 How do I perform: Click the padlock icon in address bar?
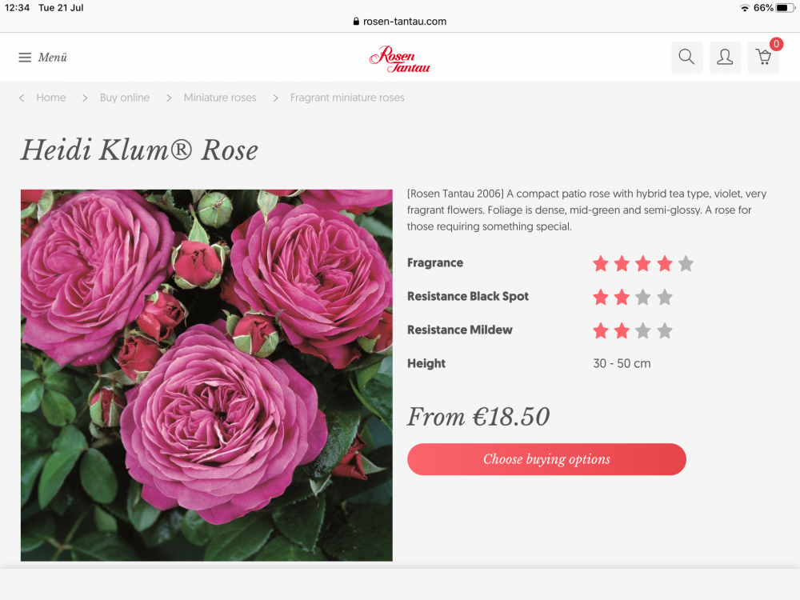pyautogui.click(x=356, y=22)
